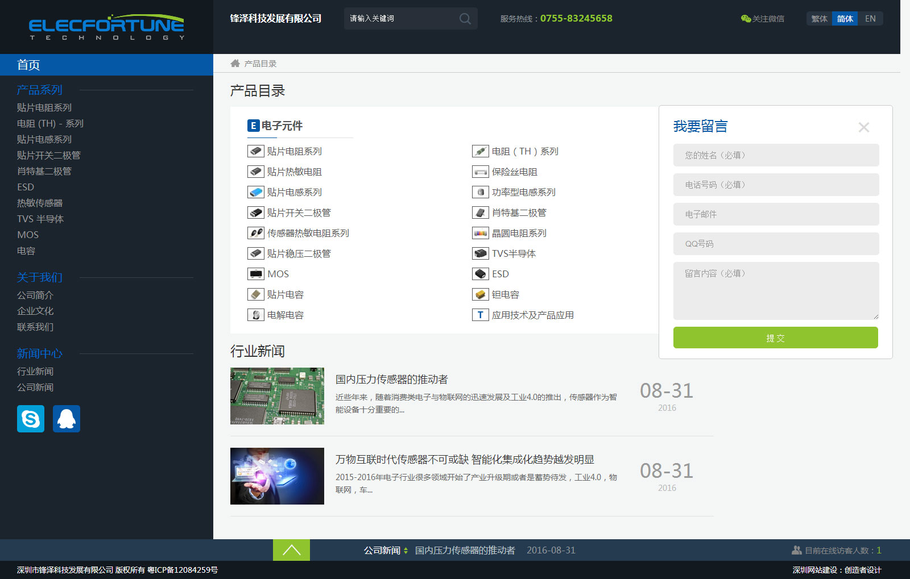The width and height of the screenshot is (910, 579).
Task: Select 简体 language option
Action: click(845, 19)
